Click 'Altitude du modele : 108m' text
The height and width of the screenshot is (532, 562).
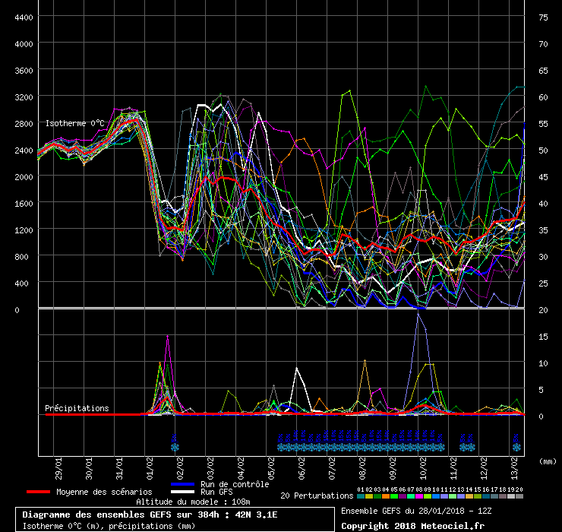[193, 502]
